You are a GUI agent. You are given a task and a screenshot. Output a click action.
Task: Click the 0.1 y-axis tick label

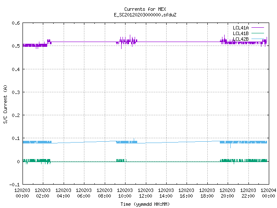click(x=16, y=138)
